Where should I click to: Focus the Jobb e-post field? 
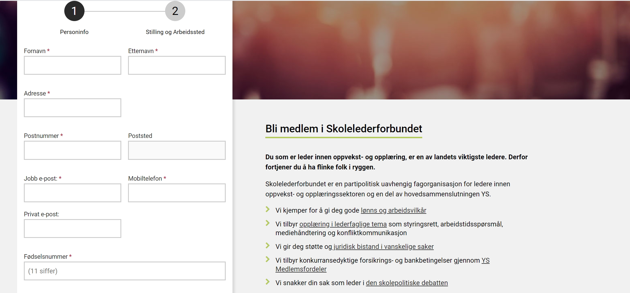72,193
